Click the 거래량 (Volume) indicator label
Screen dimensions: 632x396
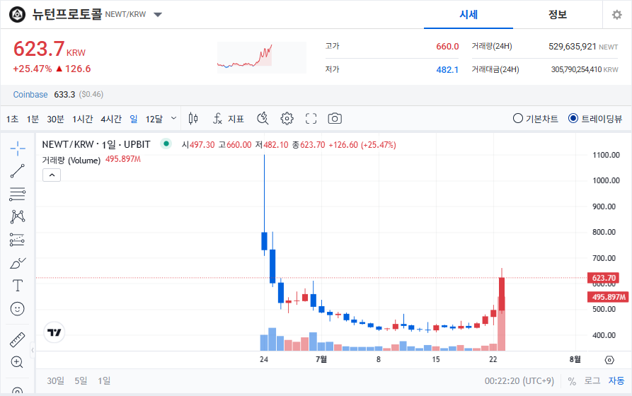pyautogui.click(x=71, y=161)
